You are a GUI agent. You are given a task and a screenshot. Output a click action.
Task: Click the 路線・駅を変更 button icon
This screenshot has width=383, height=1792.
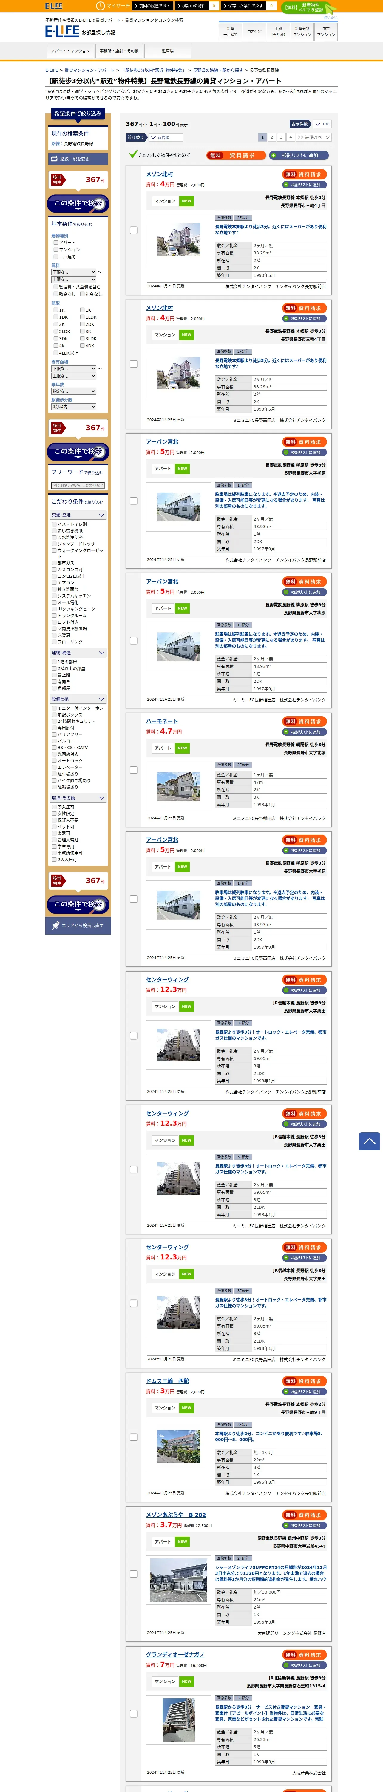pos(54,159)
